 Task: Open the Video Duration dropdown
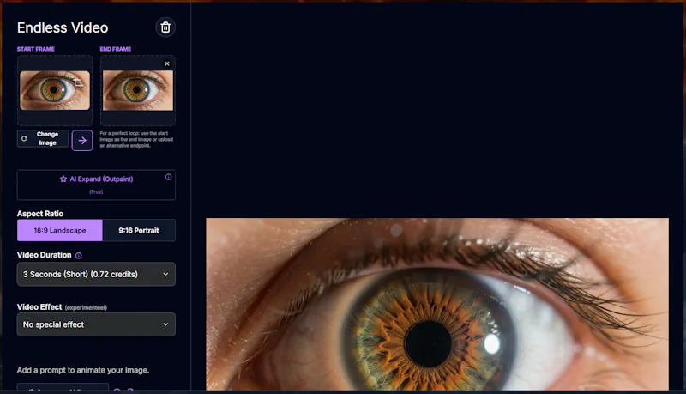96,274
